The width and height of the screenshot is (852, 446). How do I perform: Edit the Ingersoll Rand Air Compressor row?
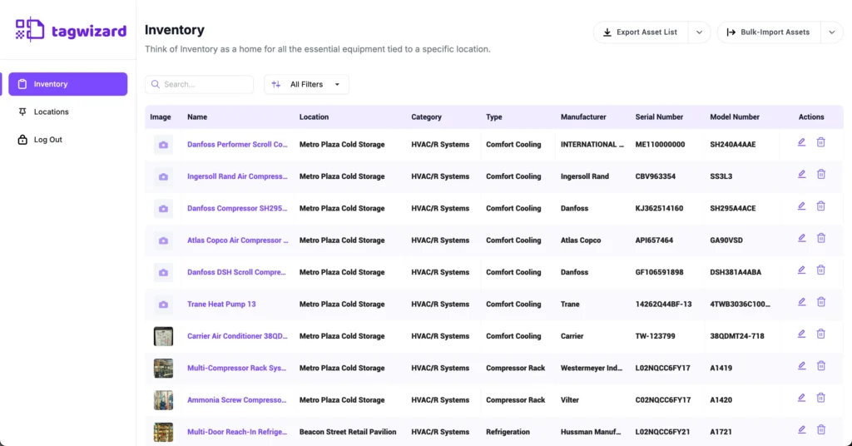point(801,175)
